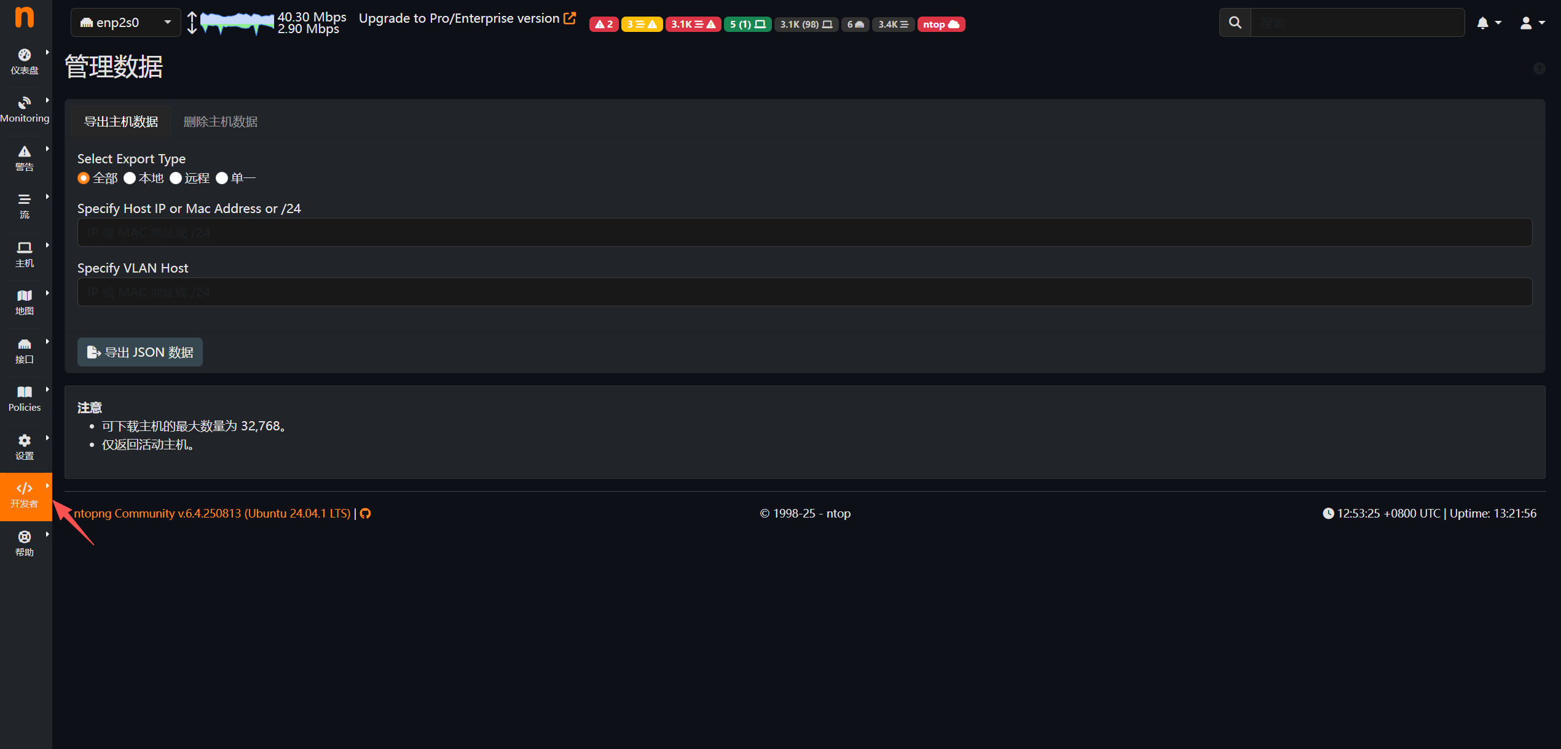Switch to the 导出主机数据 tab
1561x749 pixels.
121,122
